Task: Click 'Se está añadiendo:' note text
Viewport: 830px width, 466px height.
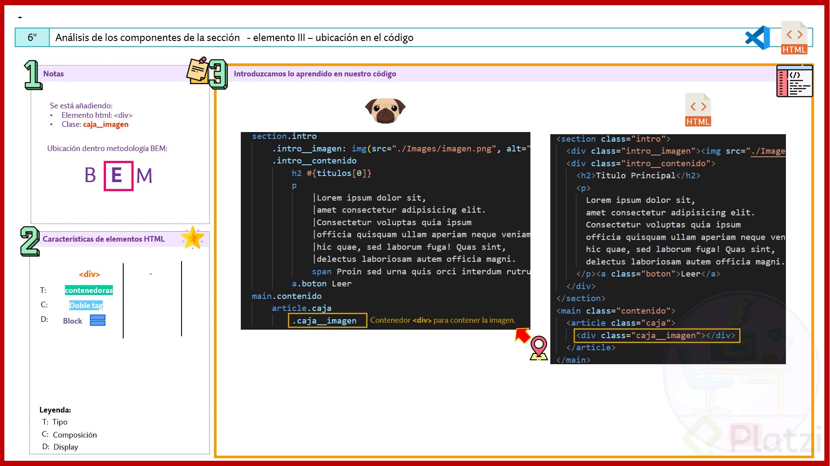Action: [81, 106]
